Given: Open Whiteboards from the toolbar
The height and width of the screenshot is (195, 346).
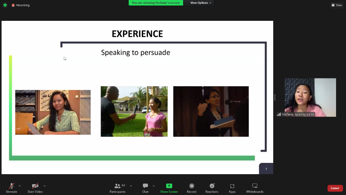Looking at the screenshot, I should pos(255,186).
